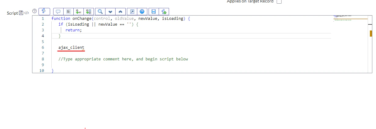Click the format code toolbar icon
Image resolution: width=376 pixels, height=129 pixels.
pyautogui.click(x=68, y=12)
